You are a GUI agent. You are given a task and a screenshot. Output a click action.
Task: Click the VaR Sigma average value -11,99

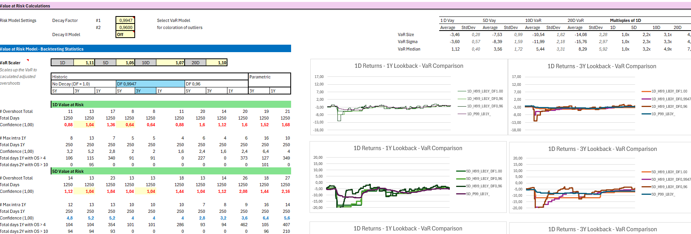click(538, 42)
